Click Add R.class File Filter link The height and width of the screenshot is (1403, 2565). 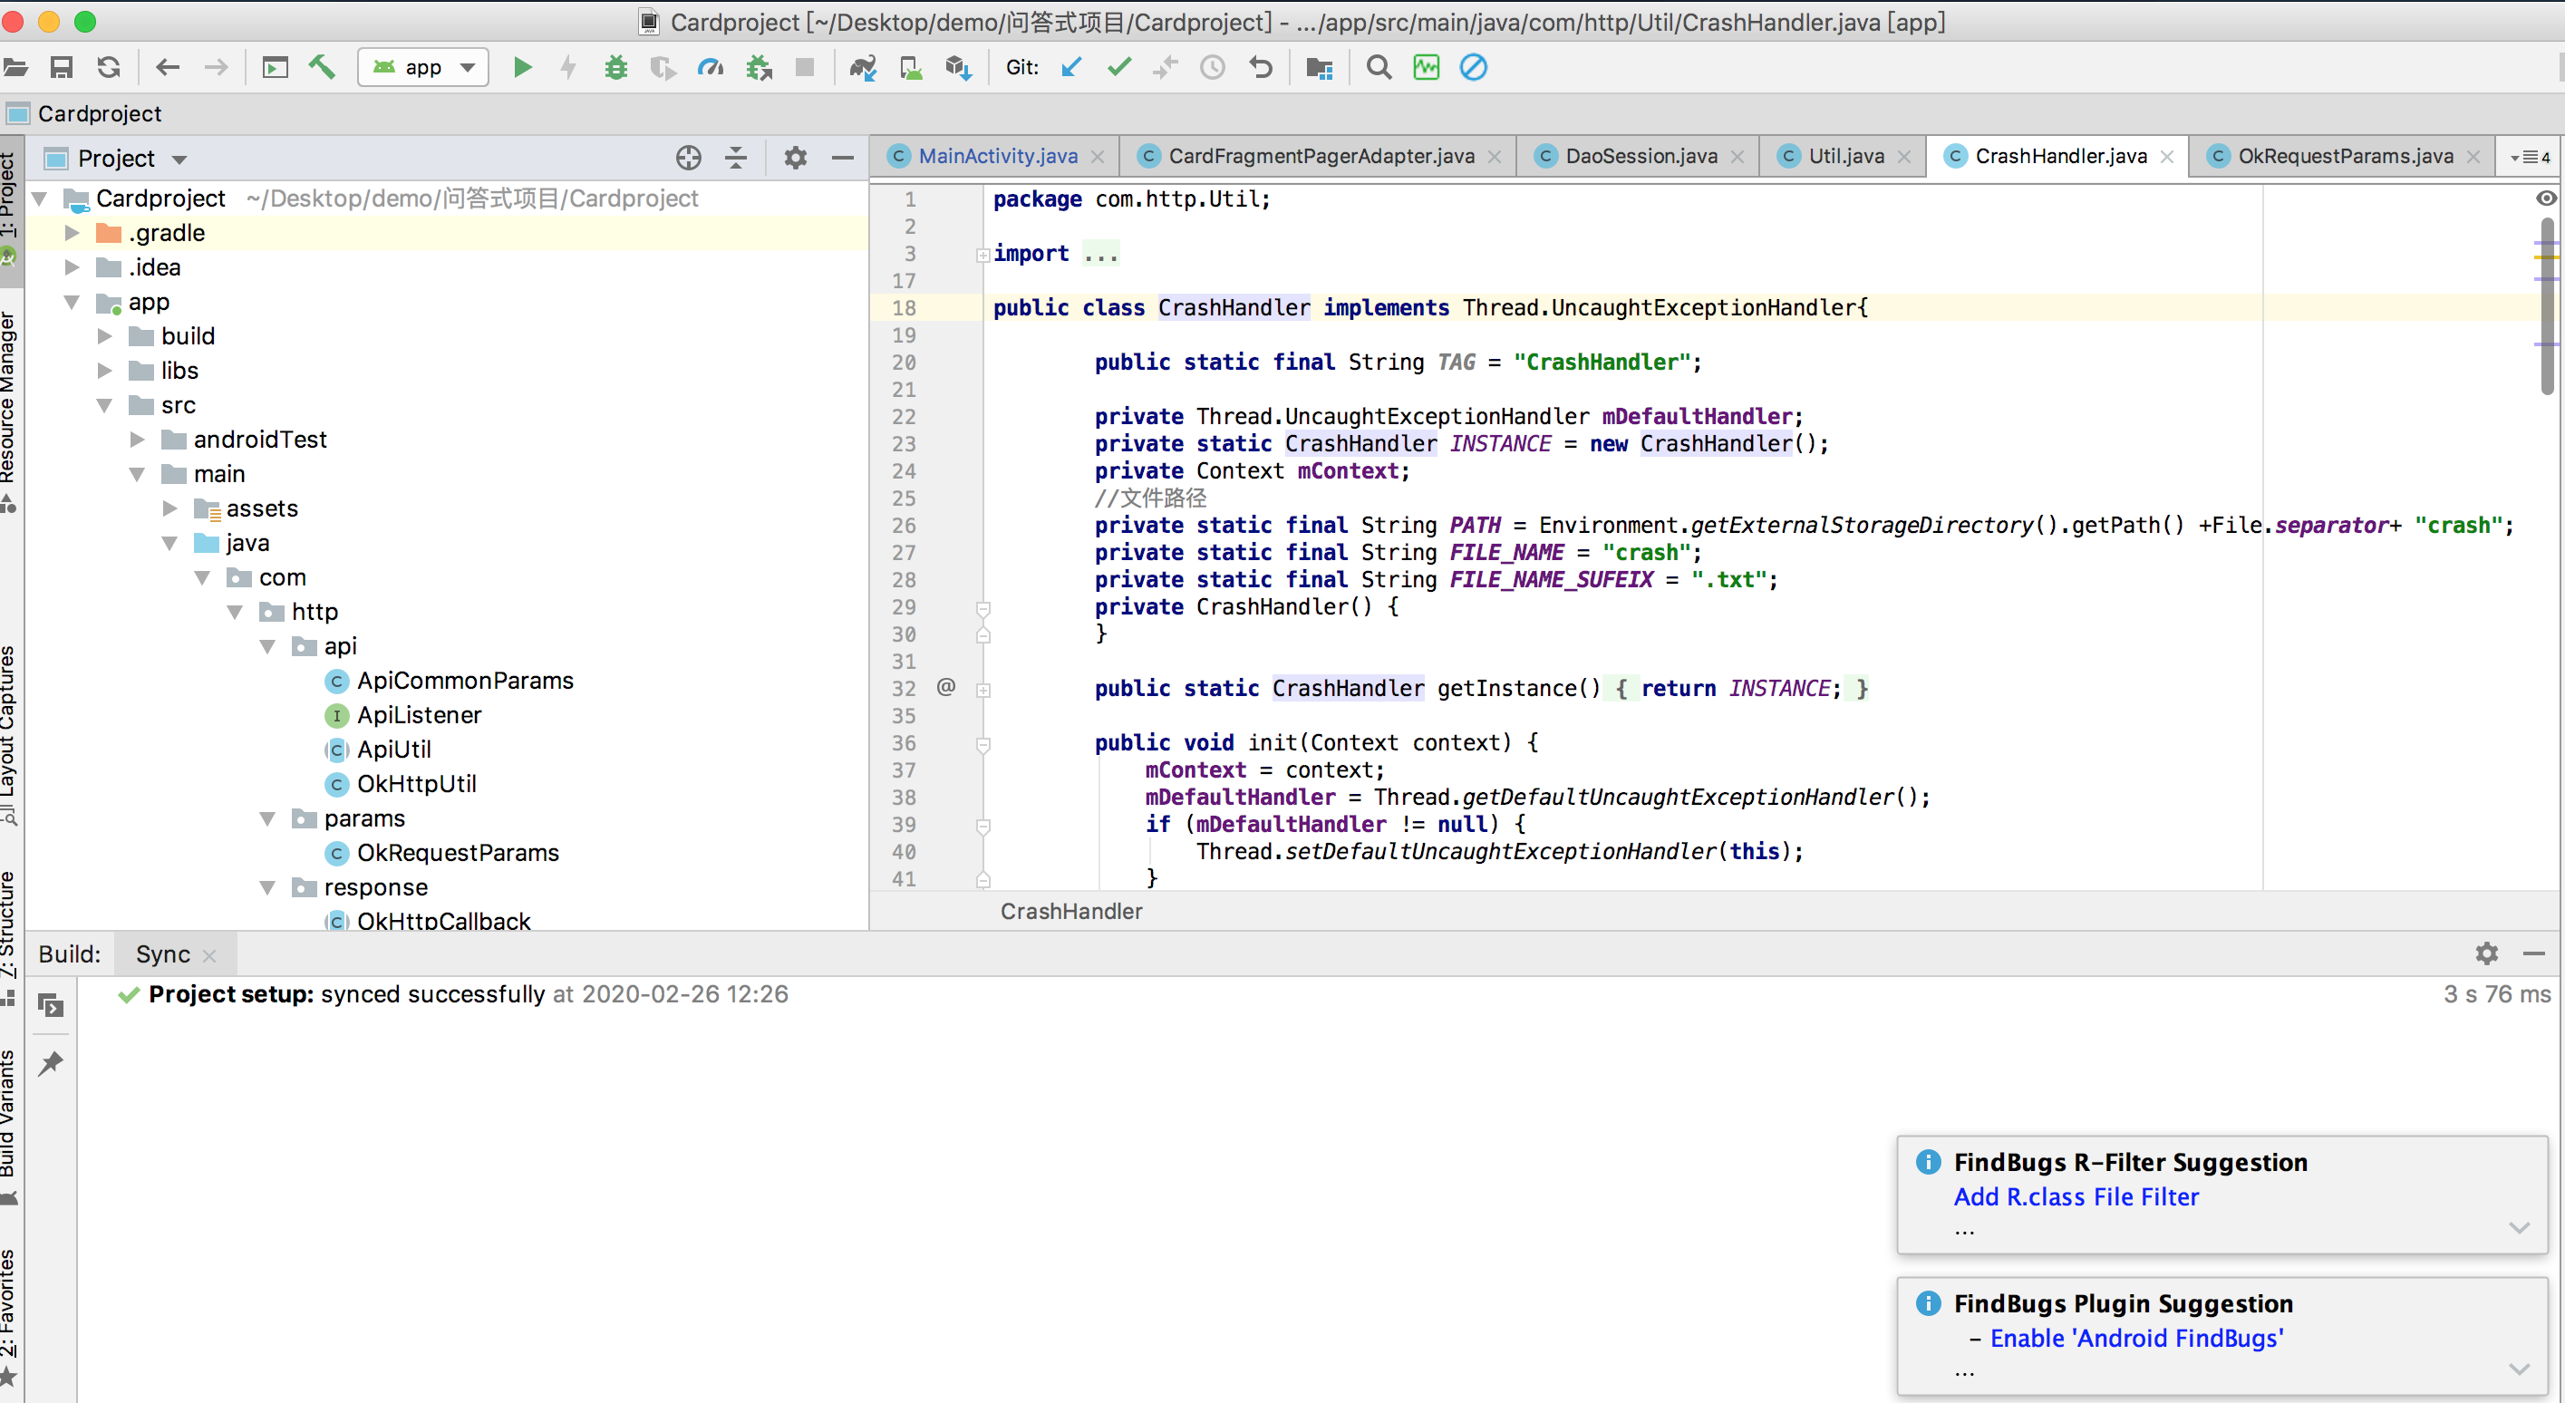(x=2076, y=1197)
